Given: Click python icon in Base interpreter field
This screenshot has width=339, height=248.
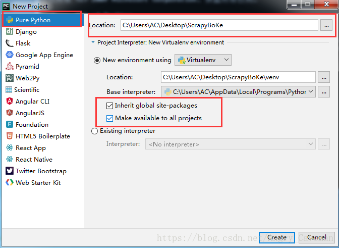Looking at the screenshot, I should [168, 92].
